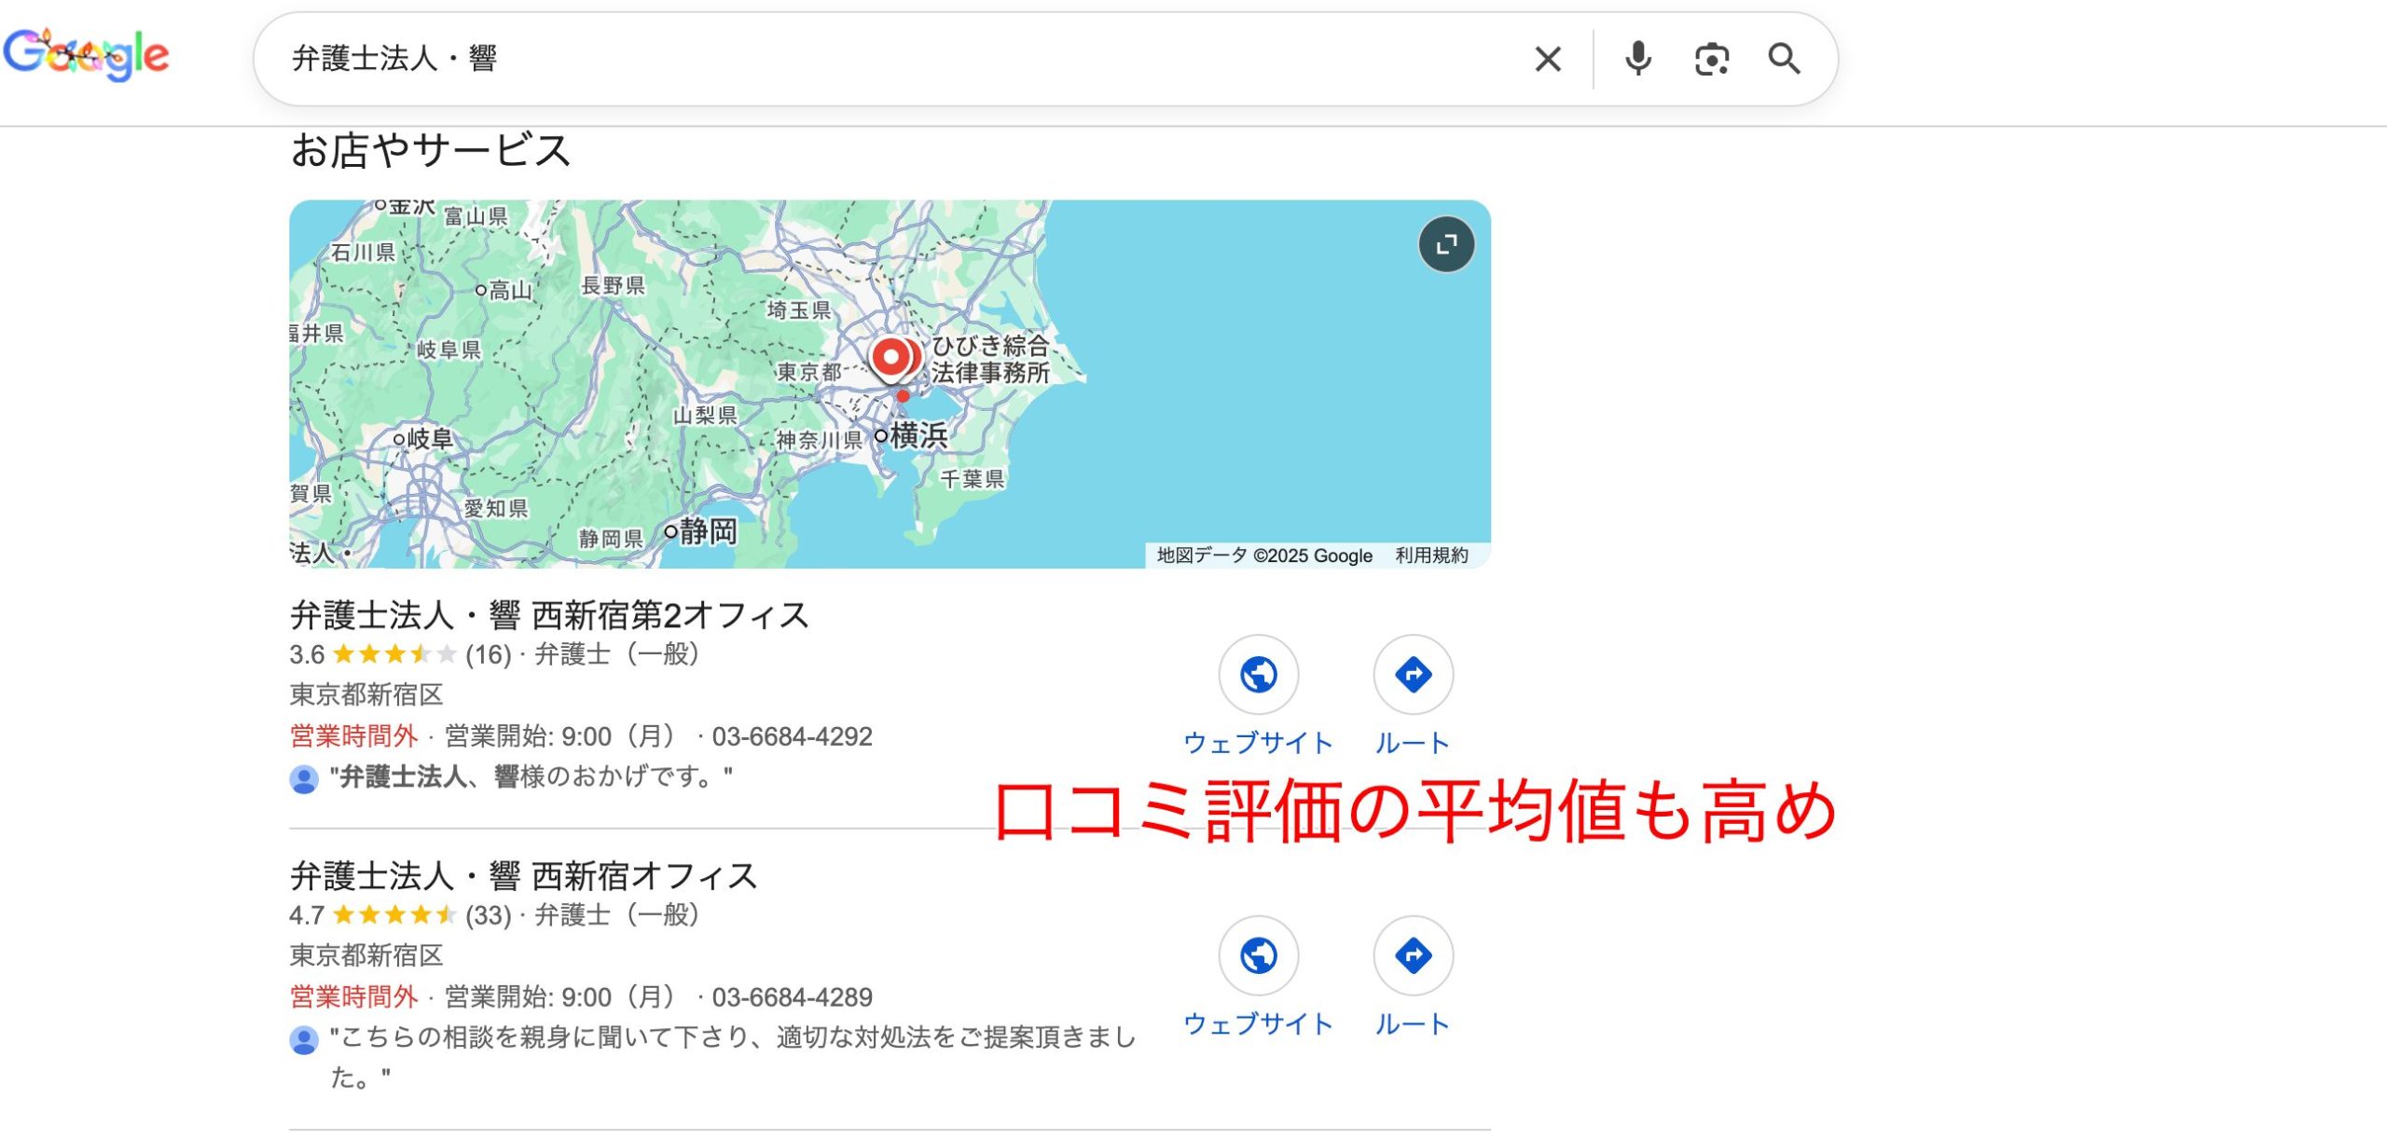Click the Google logo

86,54
